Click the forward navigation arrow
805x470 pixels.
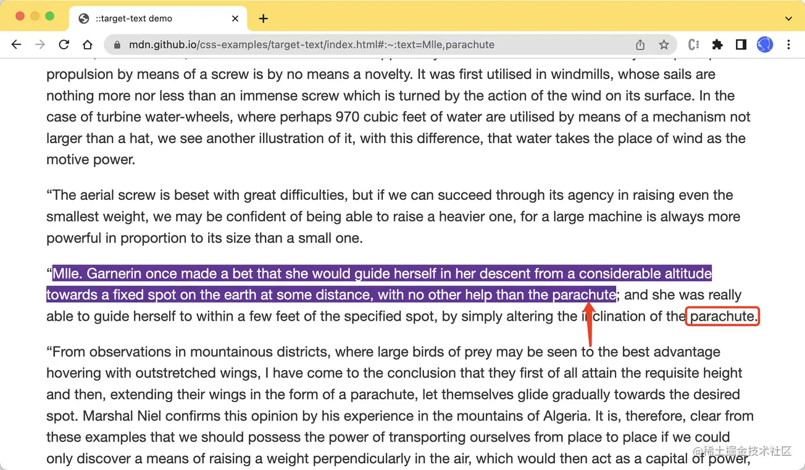click(40, 44)
